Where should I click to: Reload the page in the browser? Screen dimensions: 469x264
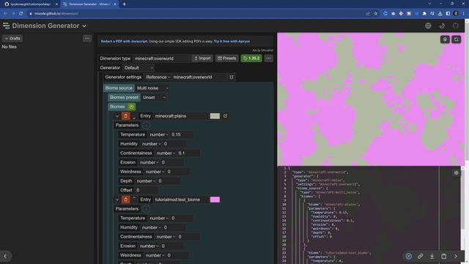coord(21,13)
